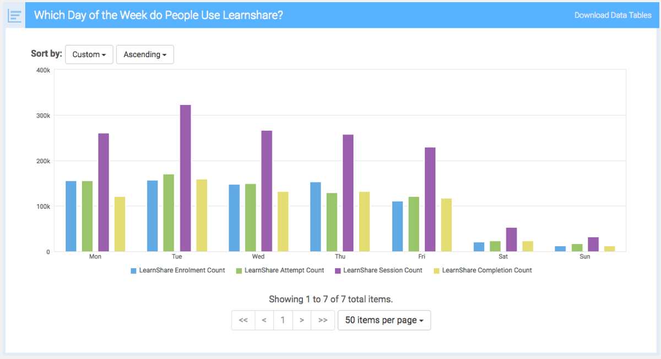
Task: Open the Custom sort dropdown
Action: point(89,54)
